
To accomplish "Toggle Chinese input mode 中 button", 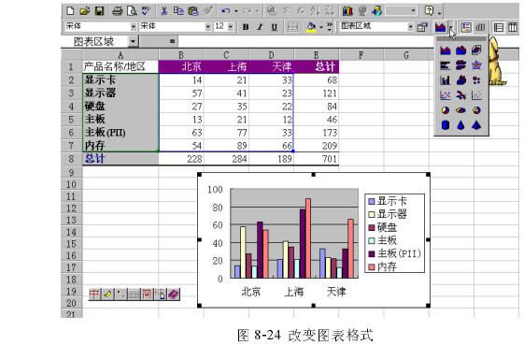I will coord(94,295).
